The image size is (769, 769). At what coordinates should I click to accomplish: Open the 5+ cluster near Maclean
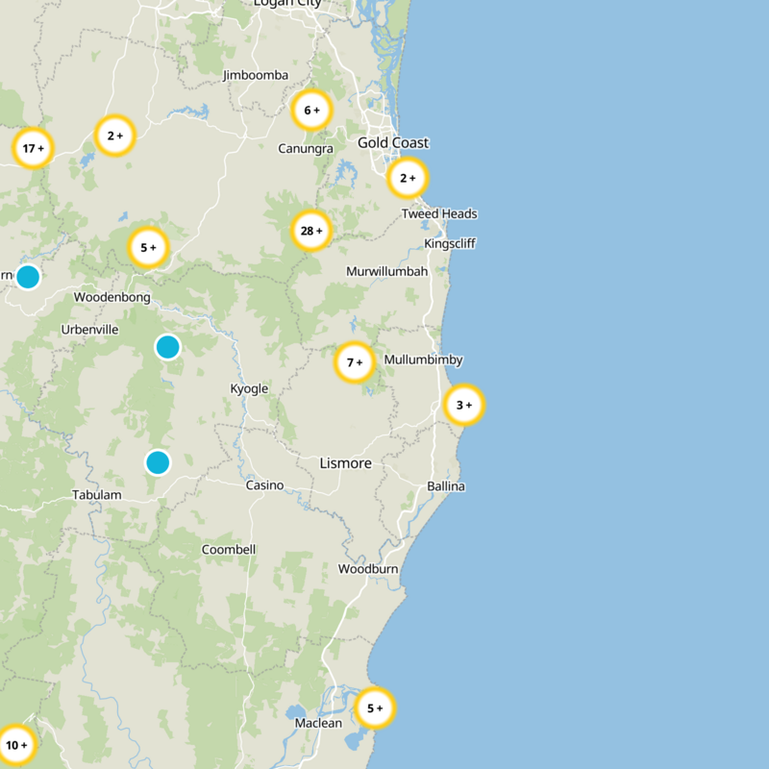click(x=375, y=707)
